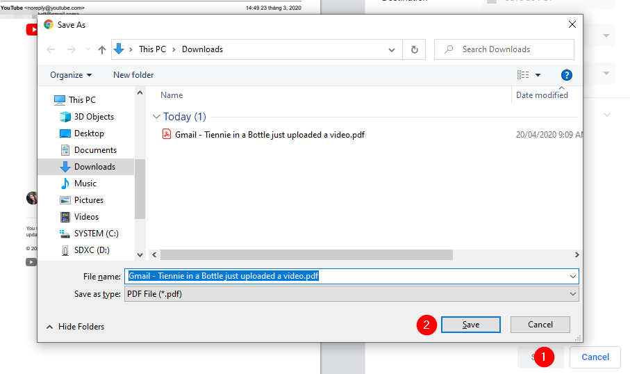Select the existing Gmail PDF file
The width and height of the screenshot is (630, 374).
270,135
